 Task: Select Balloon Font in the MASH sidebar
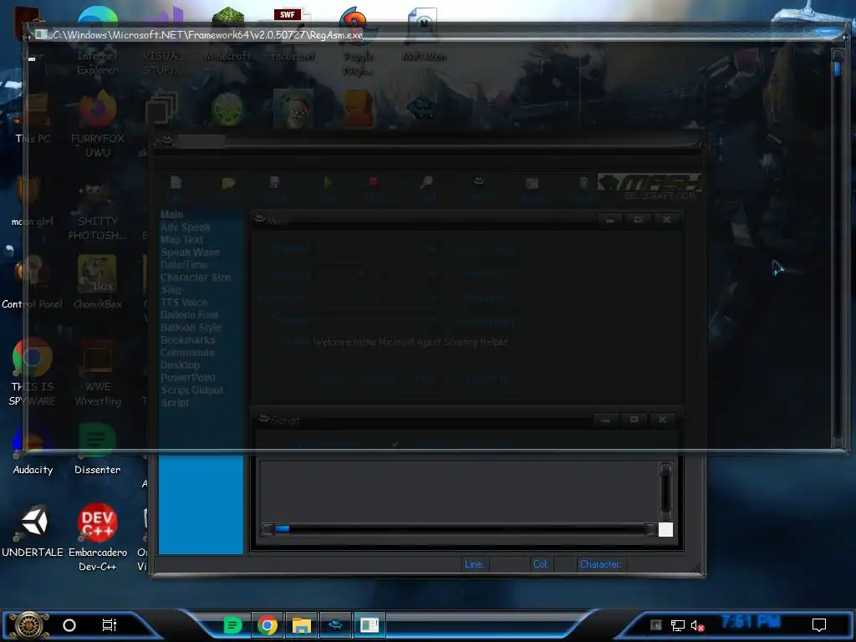189,315
